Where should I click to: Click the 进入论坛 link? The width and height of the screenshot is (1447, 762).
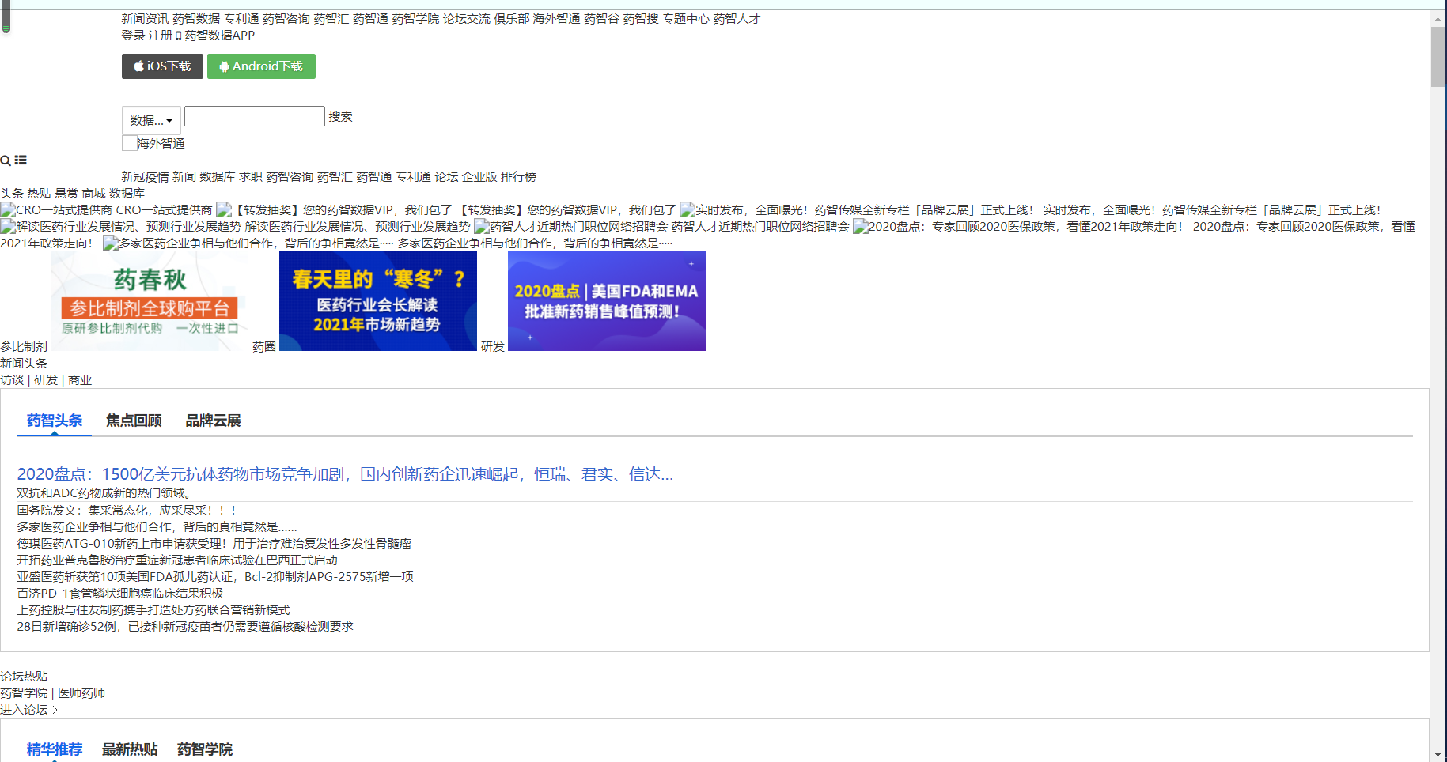(29, 710)
